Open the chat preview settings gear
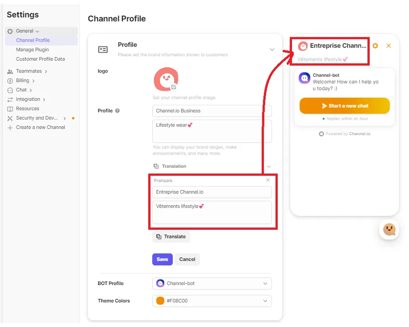 click(x=376, y=46)
